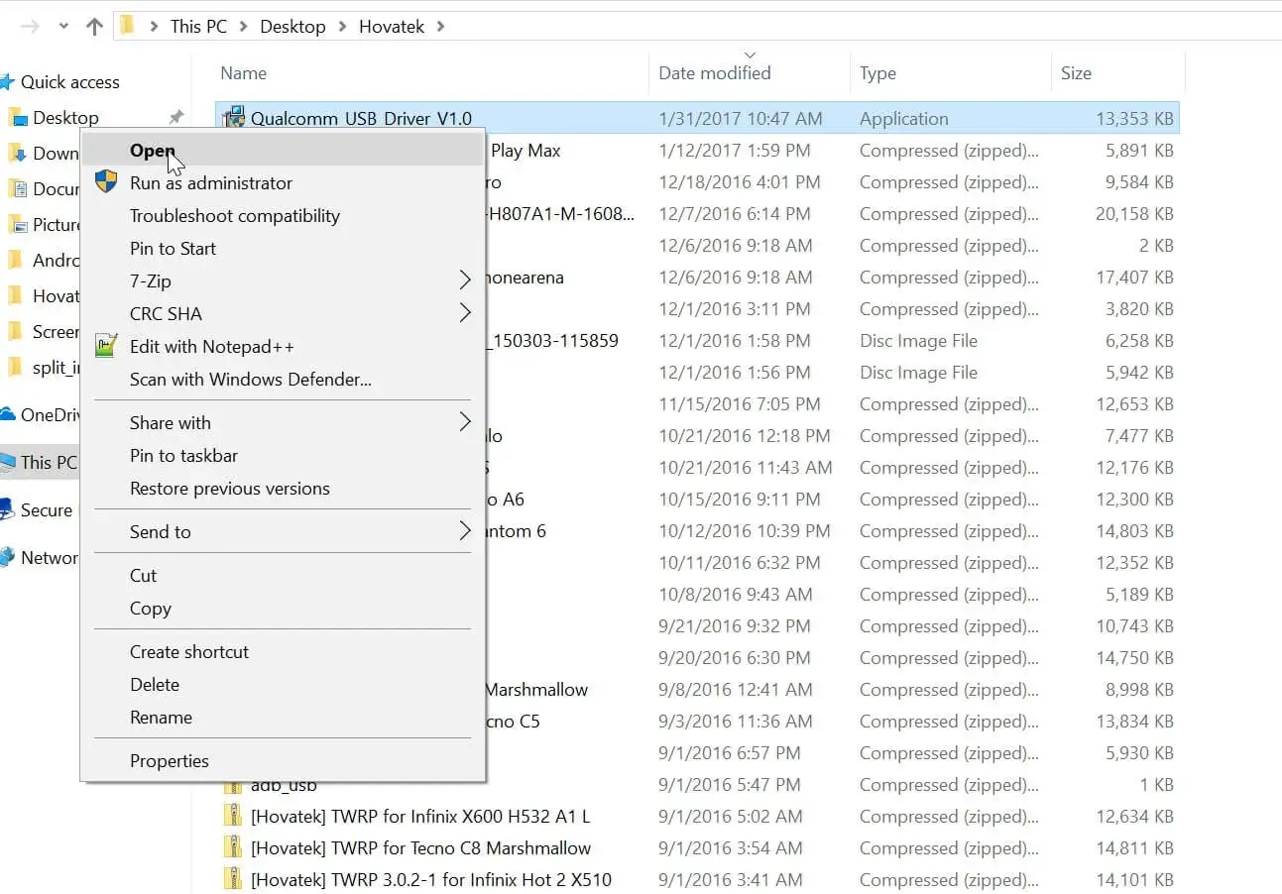1282x894 pixels.
Task: Click the Downloads folder icon in sidebar
Action: (17, 154)
